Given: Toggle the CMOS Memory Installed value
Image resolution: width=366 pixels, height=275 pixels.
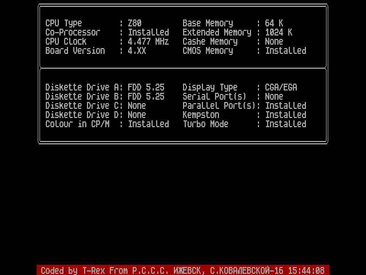Looking at the screenshot, I should click(285, 51).
